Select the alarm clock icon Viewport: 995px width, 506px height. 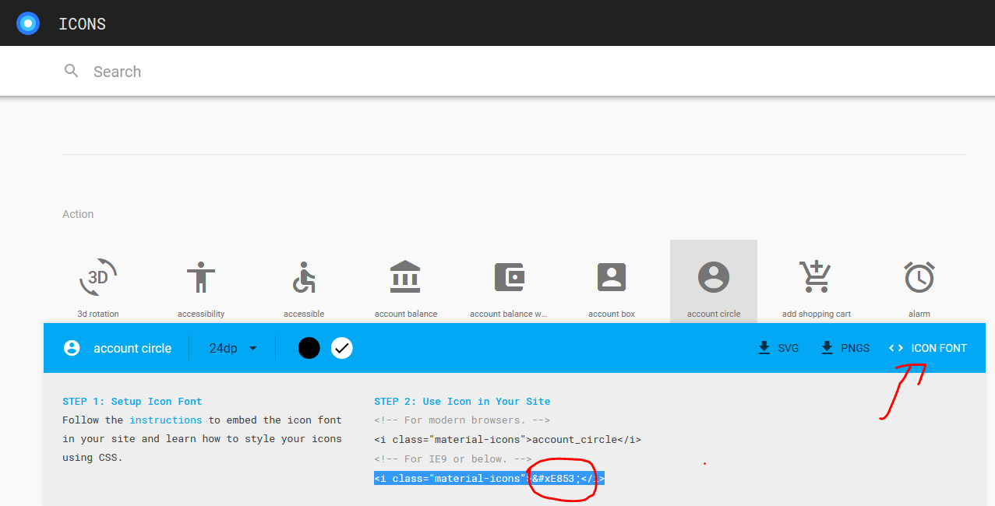(919, 276)
